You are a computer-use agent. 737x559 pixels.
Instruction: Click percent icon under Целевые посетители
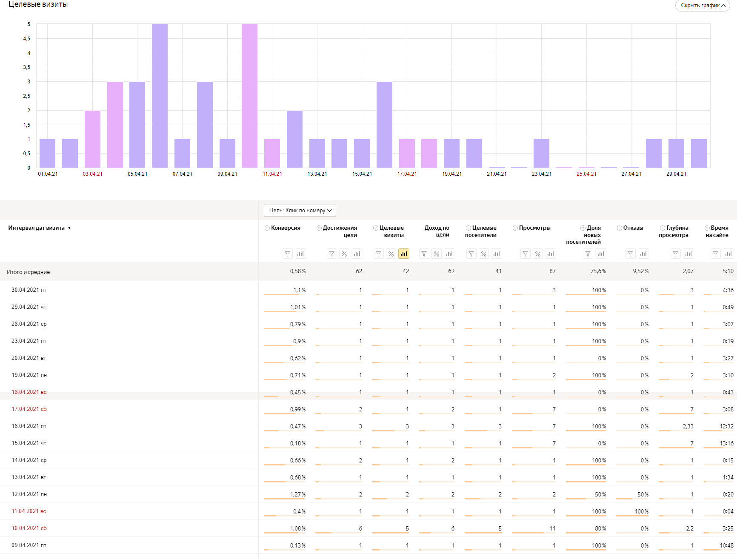coord(484,254)
